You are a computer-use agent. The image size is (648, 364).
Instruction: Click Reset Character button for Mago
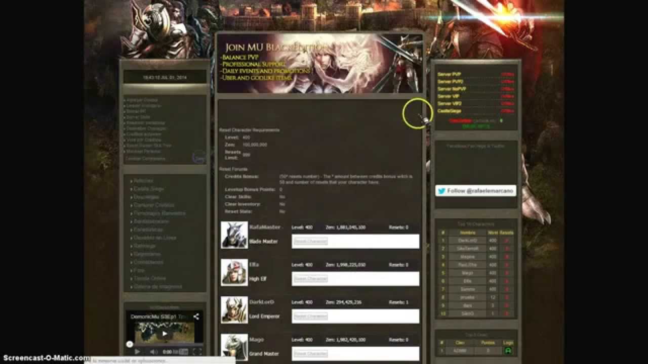(311, 353)
